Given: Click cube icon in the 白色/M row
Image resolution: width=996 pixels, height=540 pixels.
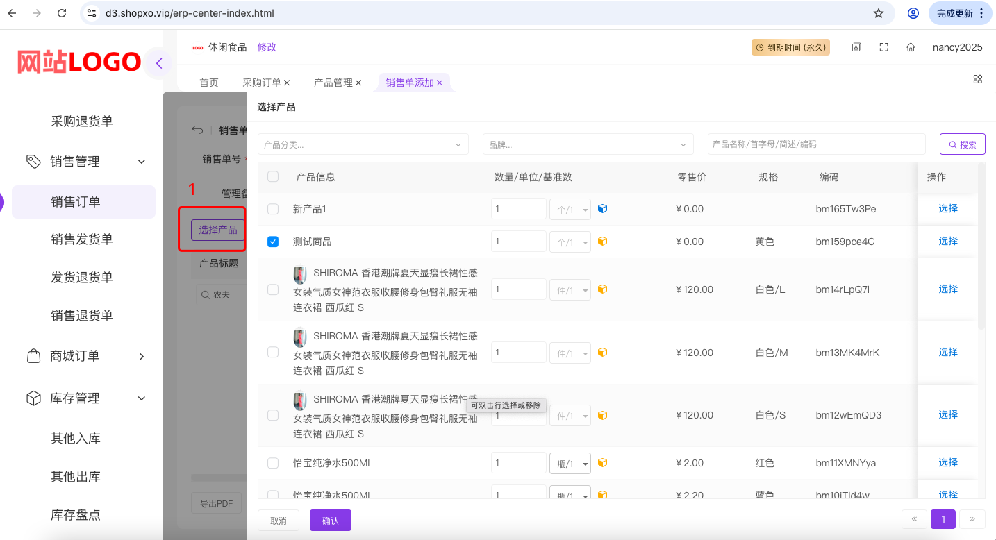Looking at the screenshot, I should (602, 353).
